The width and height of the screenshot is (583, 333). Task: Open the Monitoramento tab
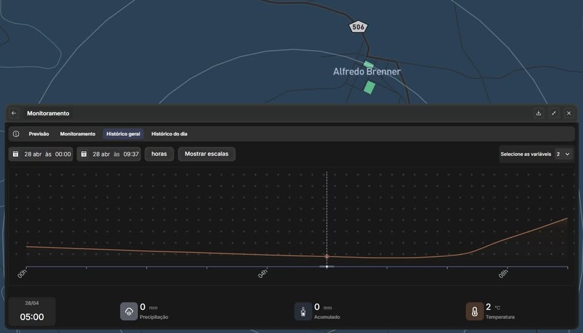pos(78,134)
